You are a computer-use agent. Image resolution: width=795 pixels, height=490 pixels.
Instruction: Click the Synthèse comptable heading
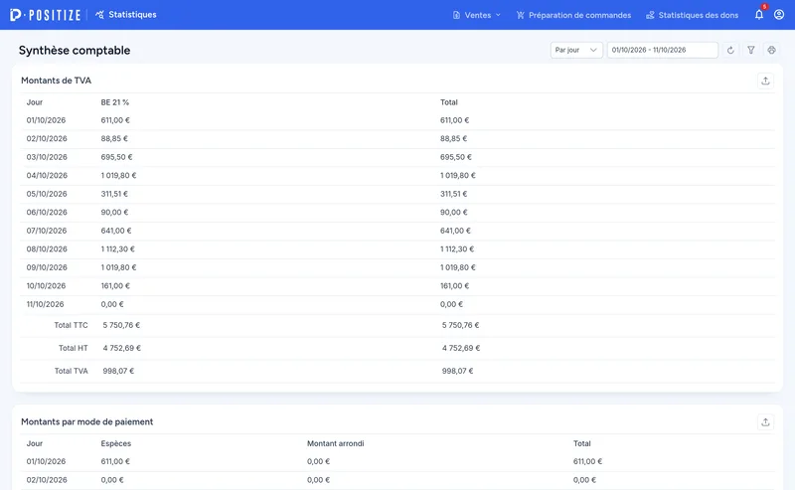click(75, 51)
